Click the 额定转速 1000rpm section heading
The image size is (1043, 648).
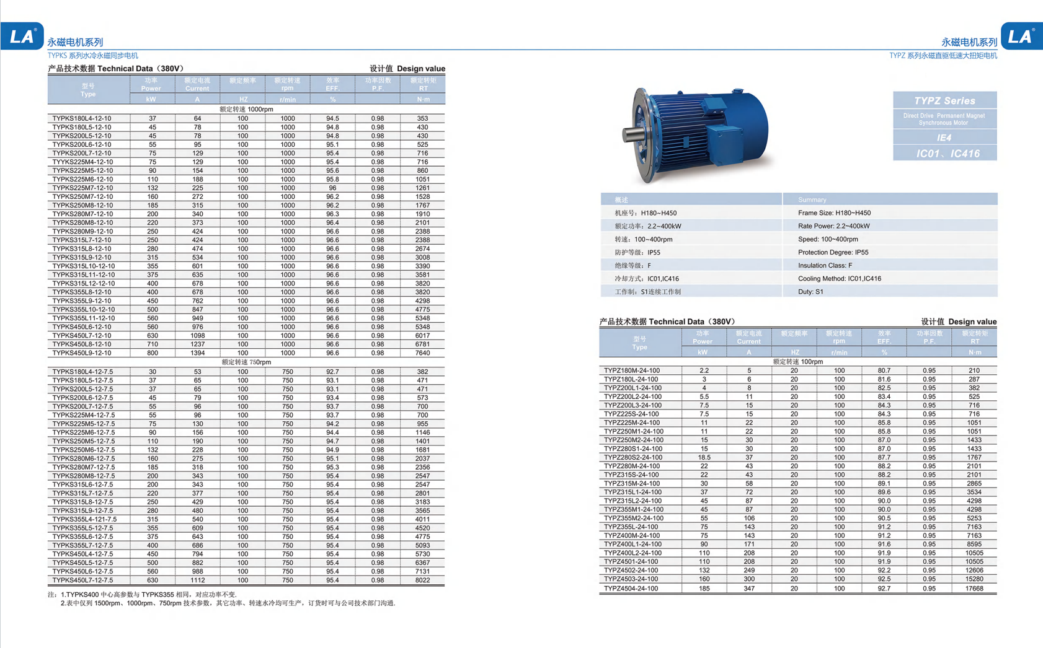click(246, 109)
